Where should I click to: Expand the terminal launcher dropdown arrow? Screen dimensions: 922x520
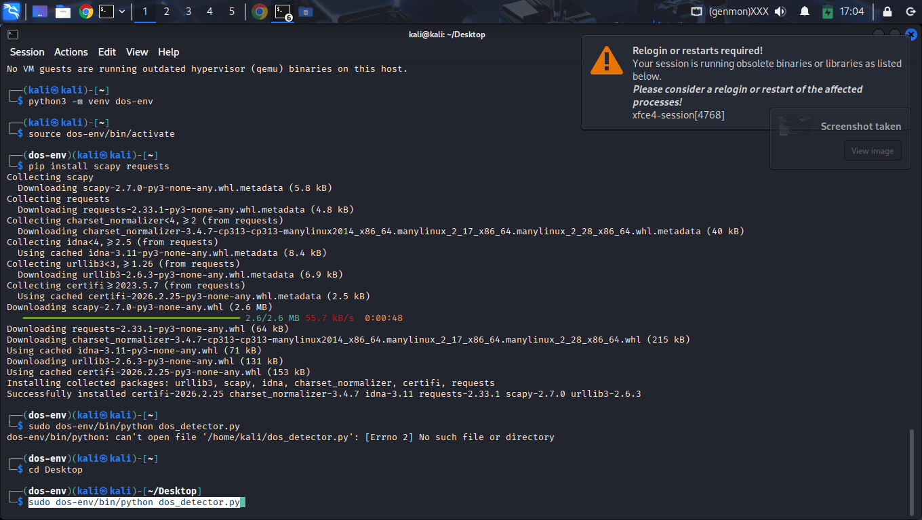pyautogui.click(x=122, y=12)
